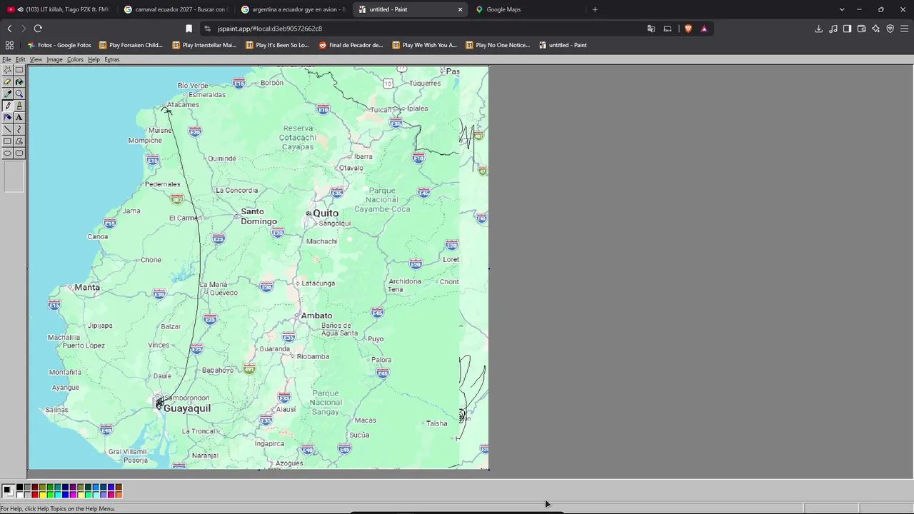Pick the orange color swatch
This screenshot has width=914, height=514.
tap(118, 495)
